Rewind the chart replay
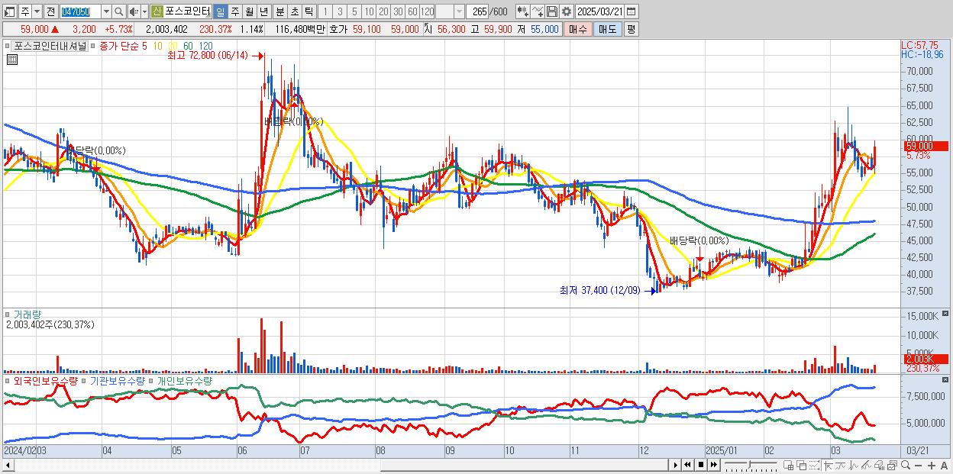The height and width of the screenshot is (474, 953). pyautogui.click(x=687, y=465)
